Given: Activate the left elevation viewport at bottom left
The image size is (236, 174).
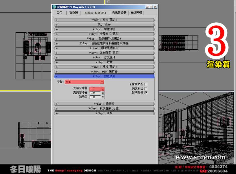Looking at the screenshot, I should pyautogui.click(x=26, y=128).
